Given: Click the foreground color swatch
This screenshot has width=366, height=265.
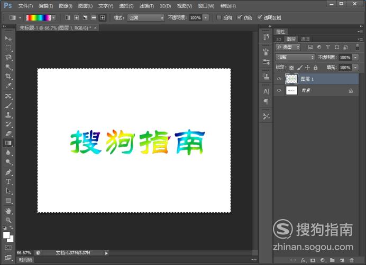Looking at the screenshot, I should (6, 235).
